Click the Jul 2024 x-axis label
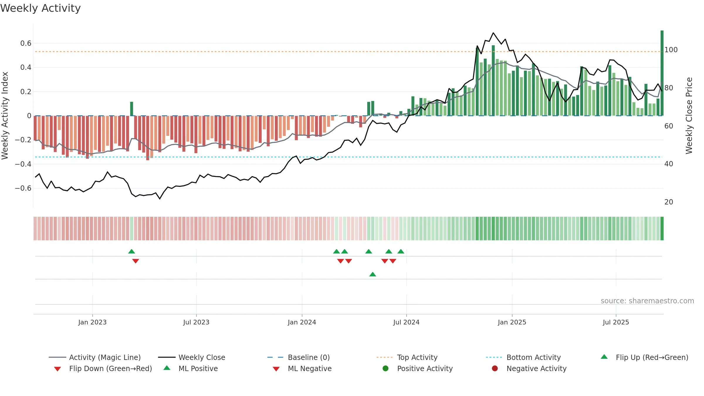 [406, 322]
